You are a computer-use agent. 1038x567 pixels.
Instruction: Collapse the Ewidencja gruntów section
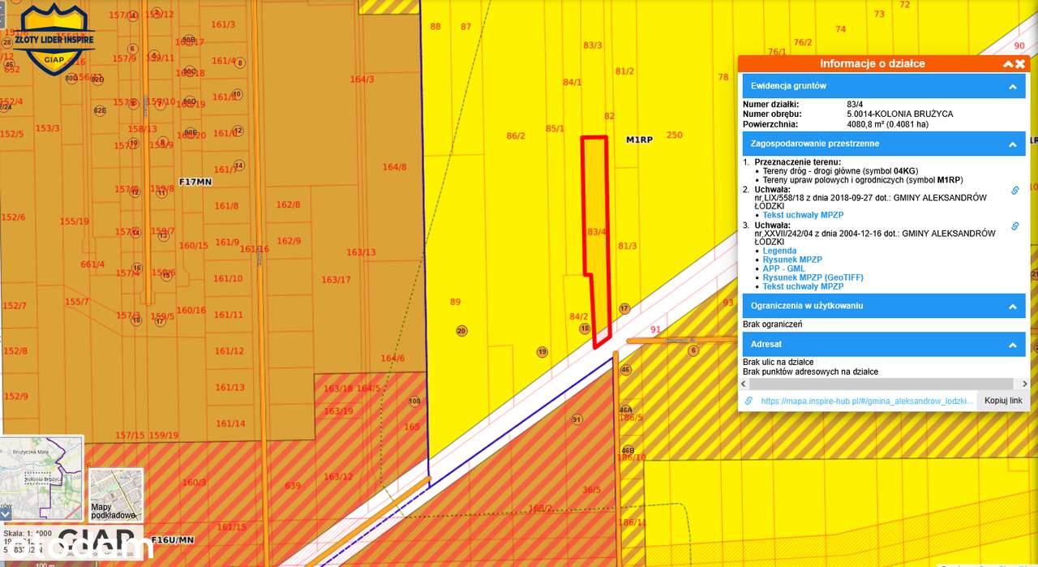(1012, 86)
